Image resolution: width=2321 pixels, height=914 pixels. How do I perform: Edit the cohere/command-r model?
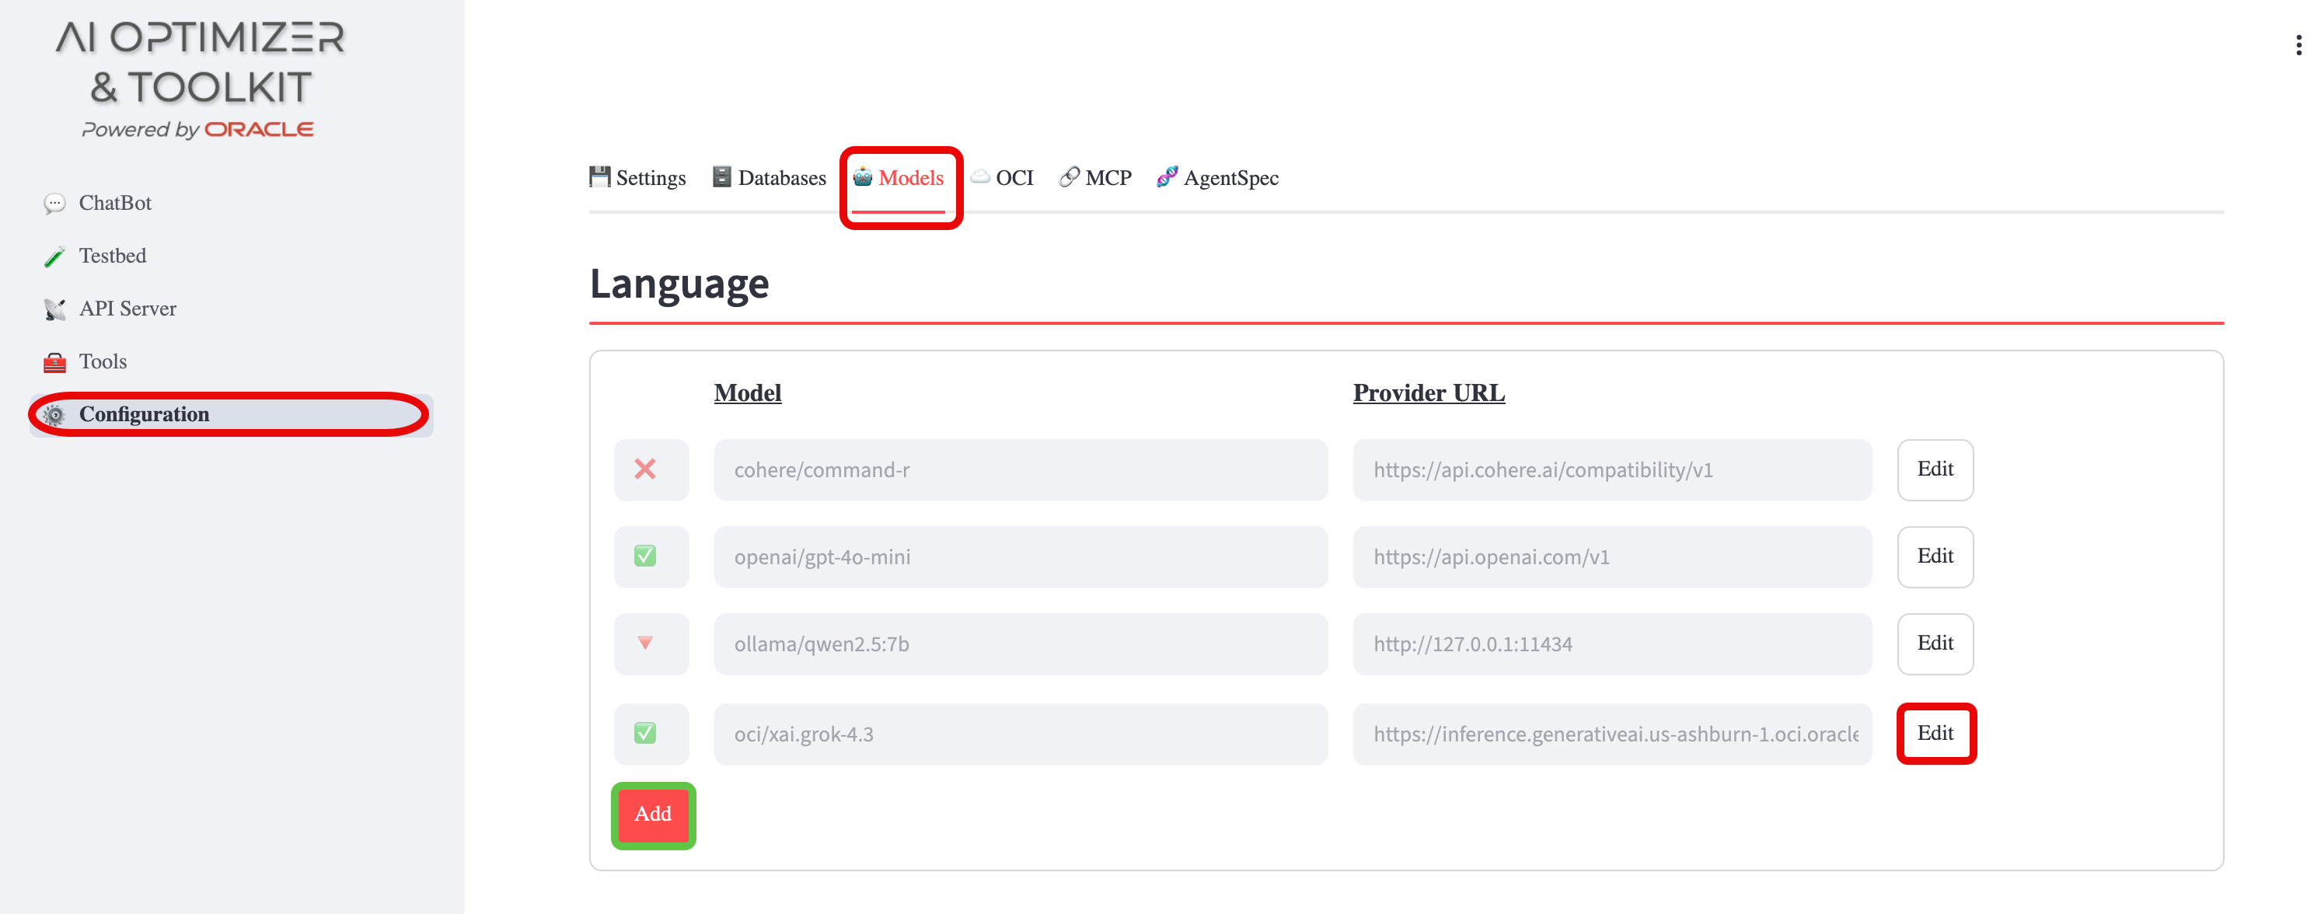tap(1935, 470)
